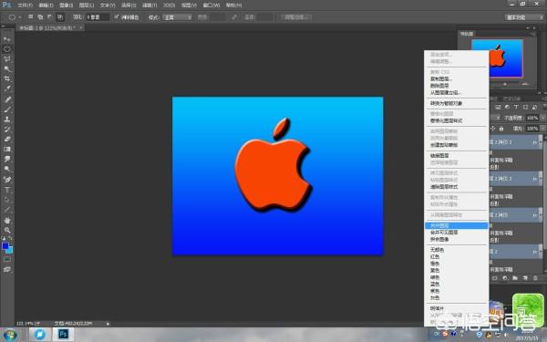Collapse effects of layer 图层 2 拷贝 3

pyautogui.click(x=541, y=142)
